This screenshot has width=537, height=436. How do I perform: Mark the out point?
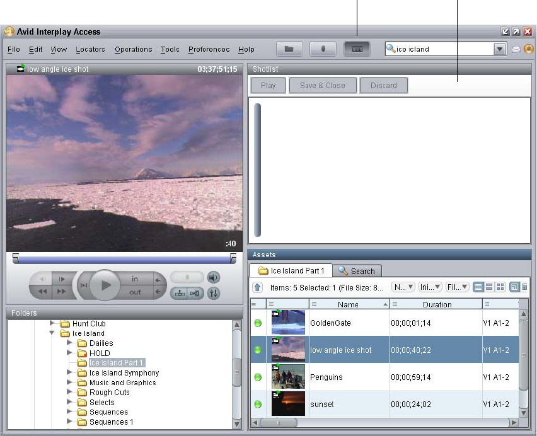point(135,292)
